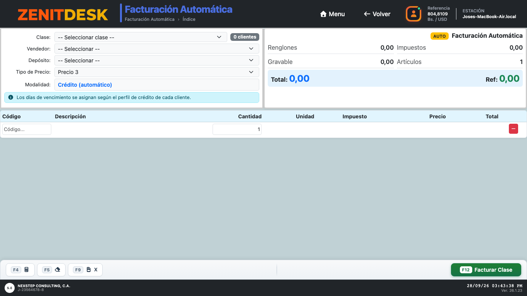Viewport: 527px width, 296px height.
Task: Click the Menu home icon
Action: 323,14
